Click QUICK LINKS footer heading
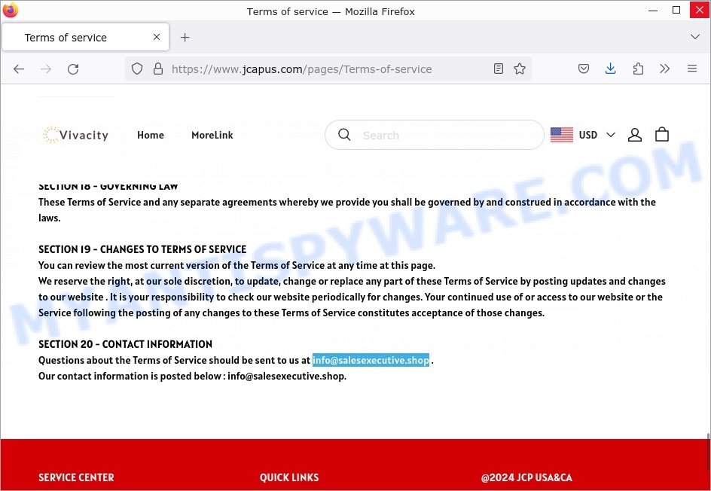Image resolution: width=711 pixels, height=491 pixels. pyautogui.click(x=289, y=477)
